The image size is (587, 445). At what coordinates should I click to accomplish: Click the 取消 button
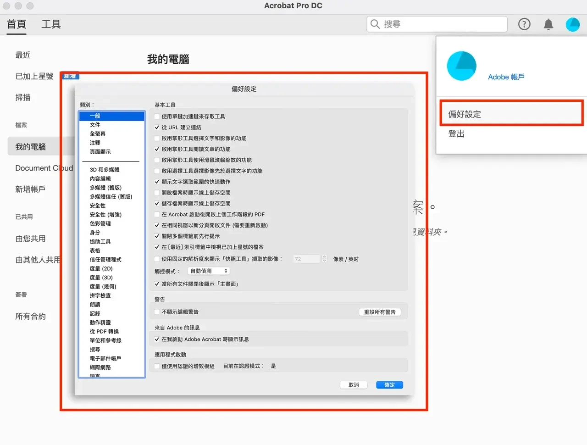354,385
